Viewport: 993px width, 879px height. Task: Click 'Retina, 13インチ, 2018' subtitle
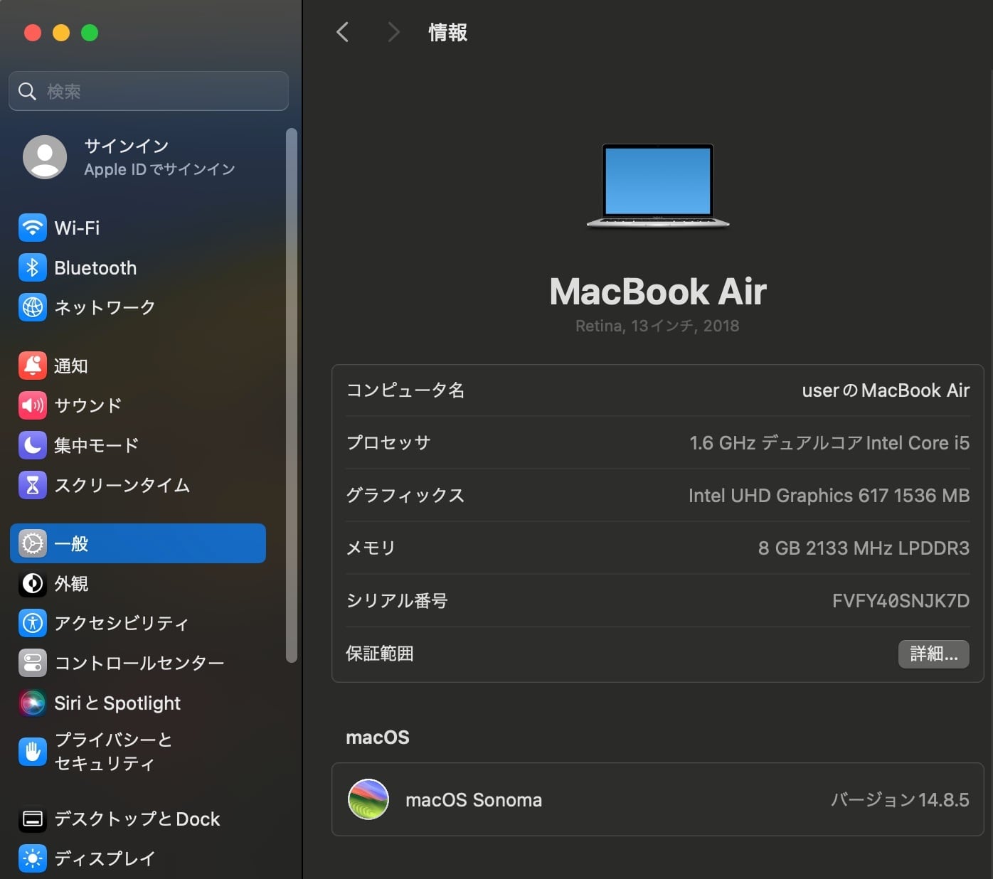coord(657,326)
